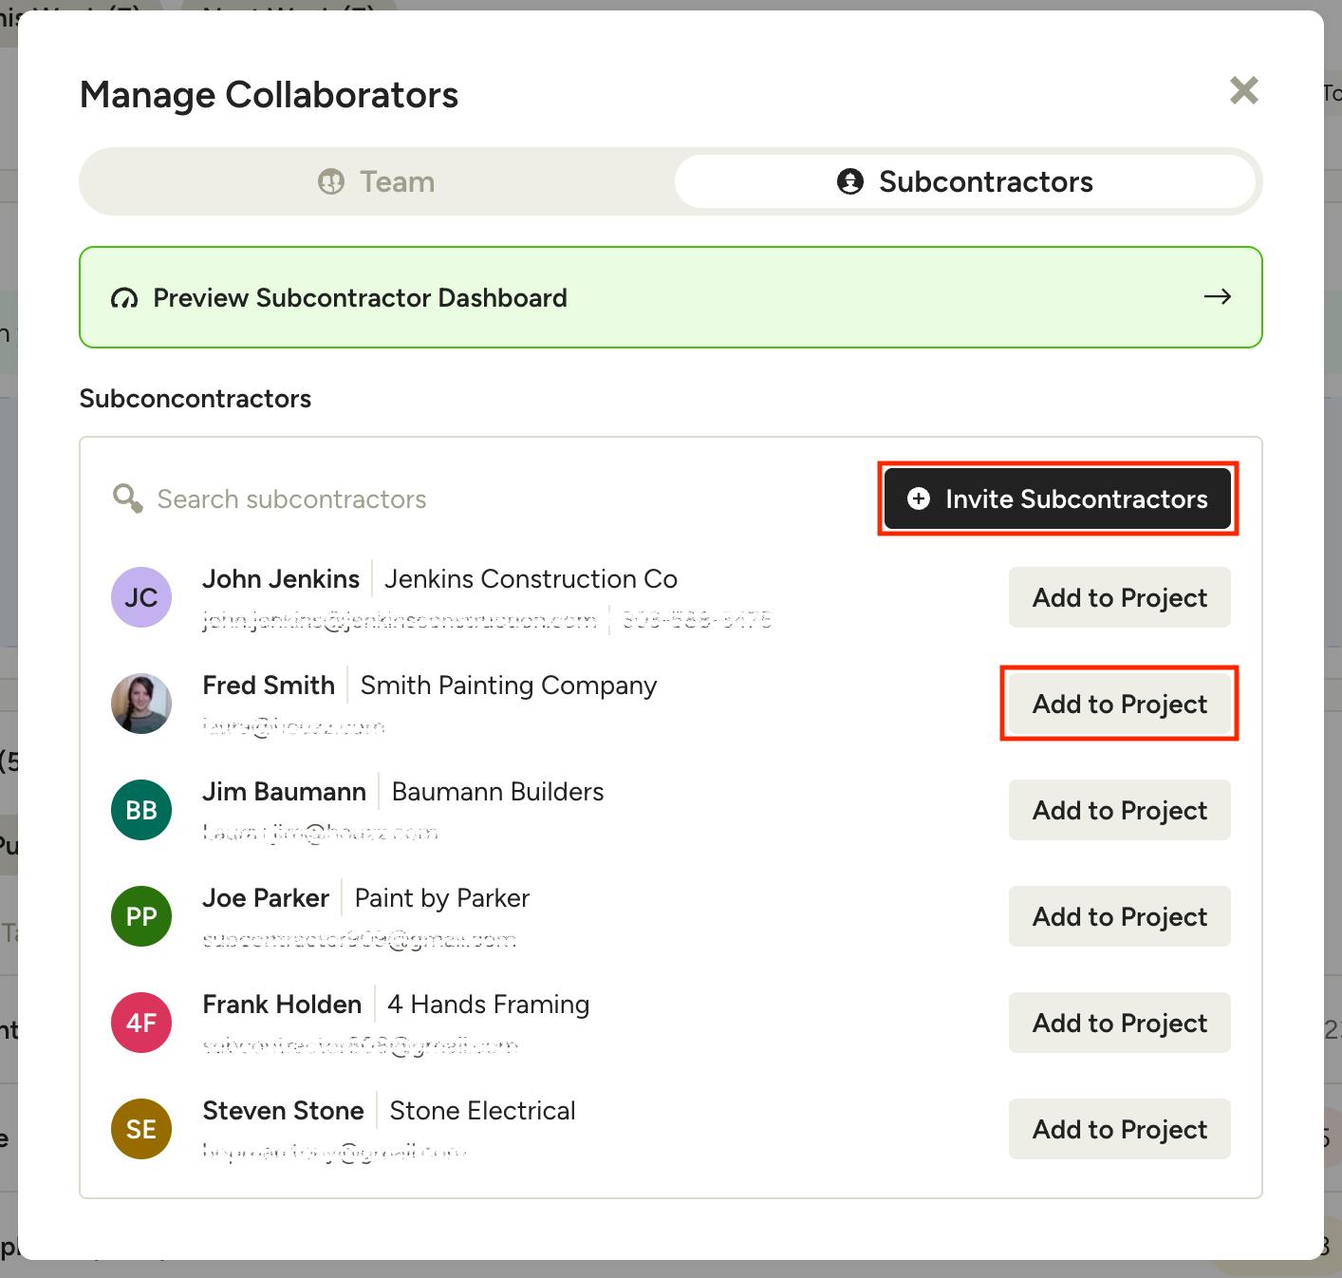Open Preview Subcontractor Dashboard banner
The image size is (1342, 1278).
670,298
